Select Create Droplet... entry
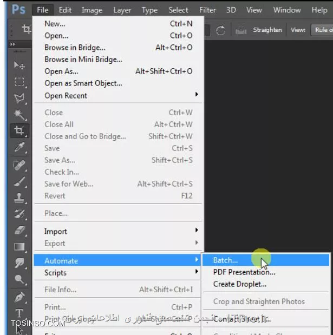 (265, 284)
